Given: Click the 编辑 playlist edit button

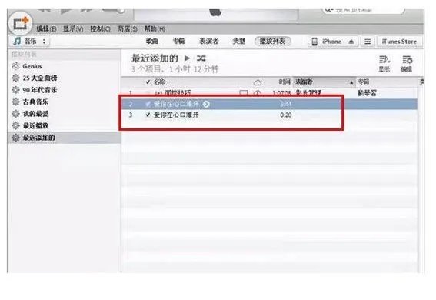Looking at the screenshot, I should tap(407, 64).
